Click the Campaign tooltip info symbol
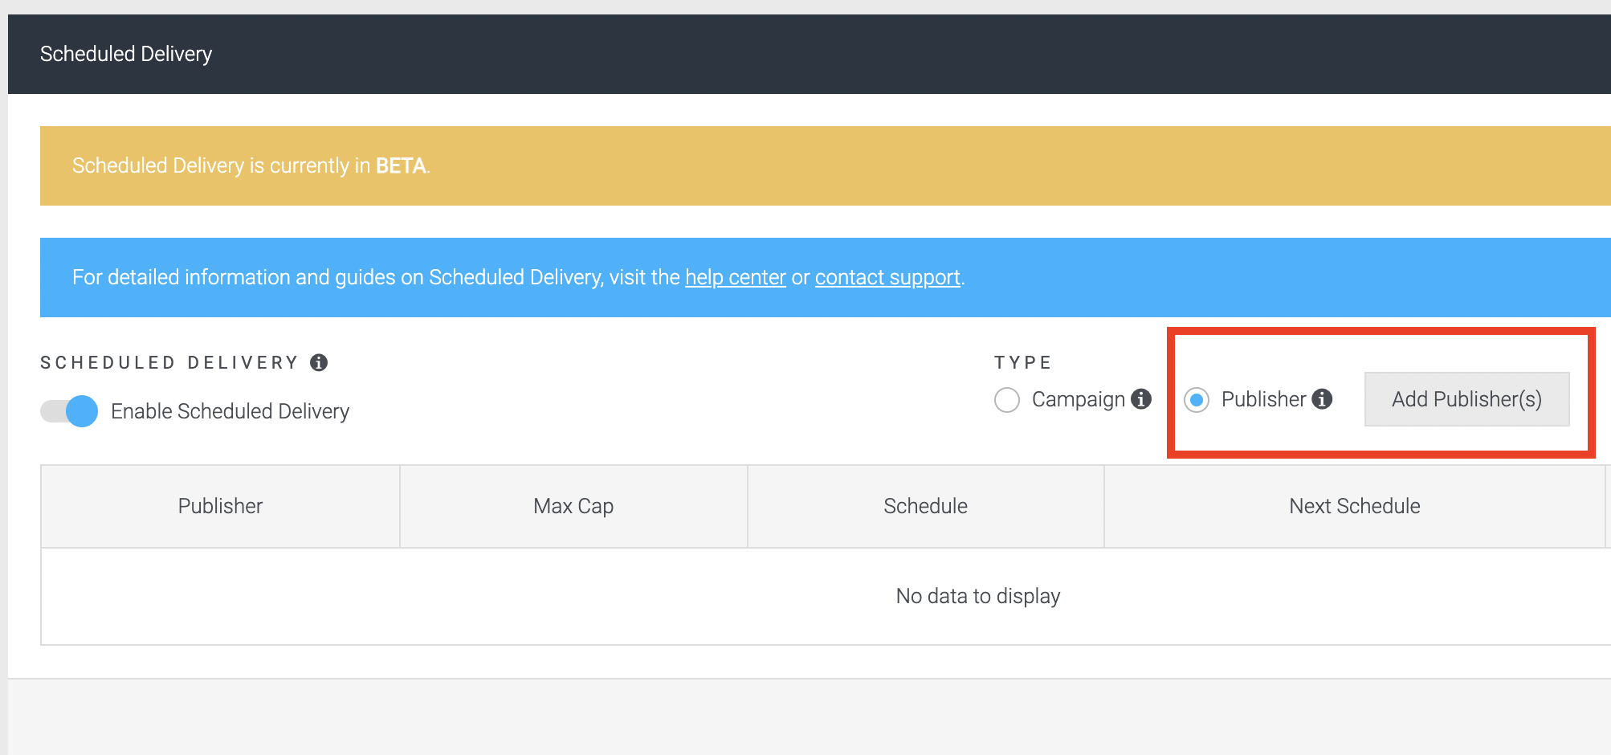This screenshot has width=1611, height=755. [x=1143, y=399]
